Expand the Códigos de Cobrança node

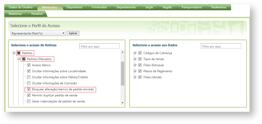(x=135, y=53)
